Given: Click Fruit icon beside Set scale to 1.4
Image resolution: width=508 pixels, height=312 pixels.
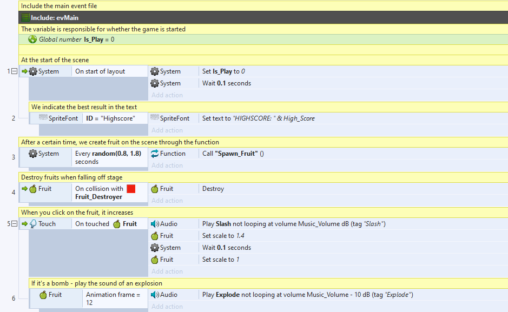Looking at the screenshot, I should [155, 236].
